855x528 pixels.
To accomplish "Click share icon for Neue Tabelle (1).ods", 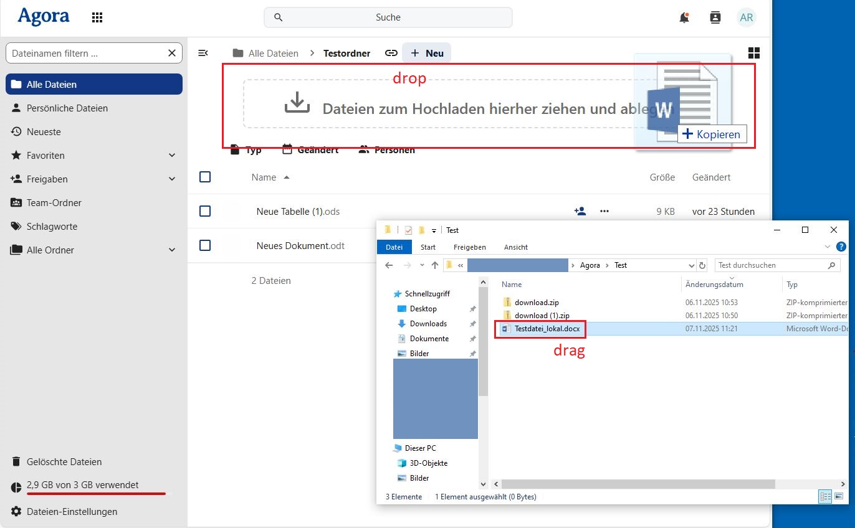I will click(580, 211).
